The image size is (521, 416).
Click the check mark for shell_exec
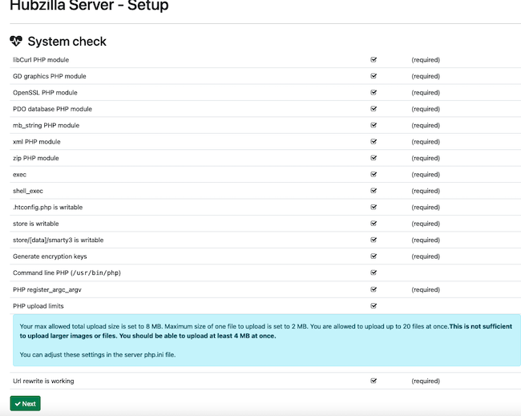374,191
